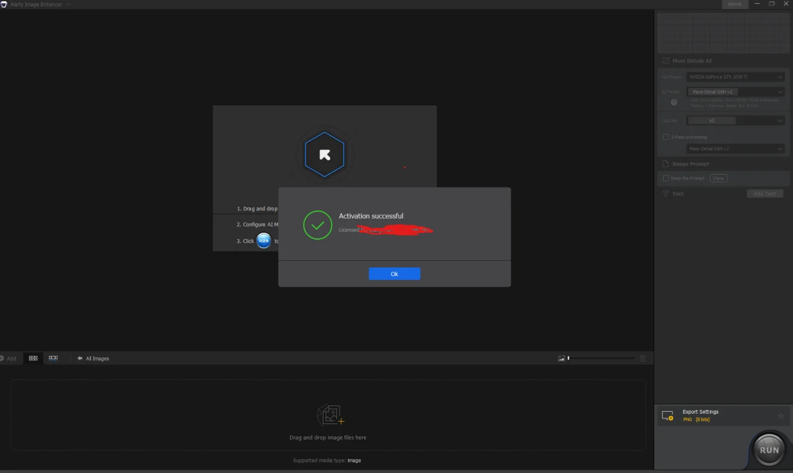Click the thumbnail size image icon

[561, 358]
